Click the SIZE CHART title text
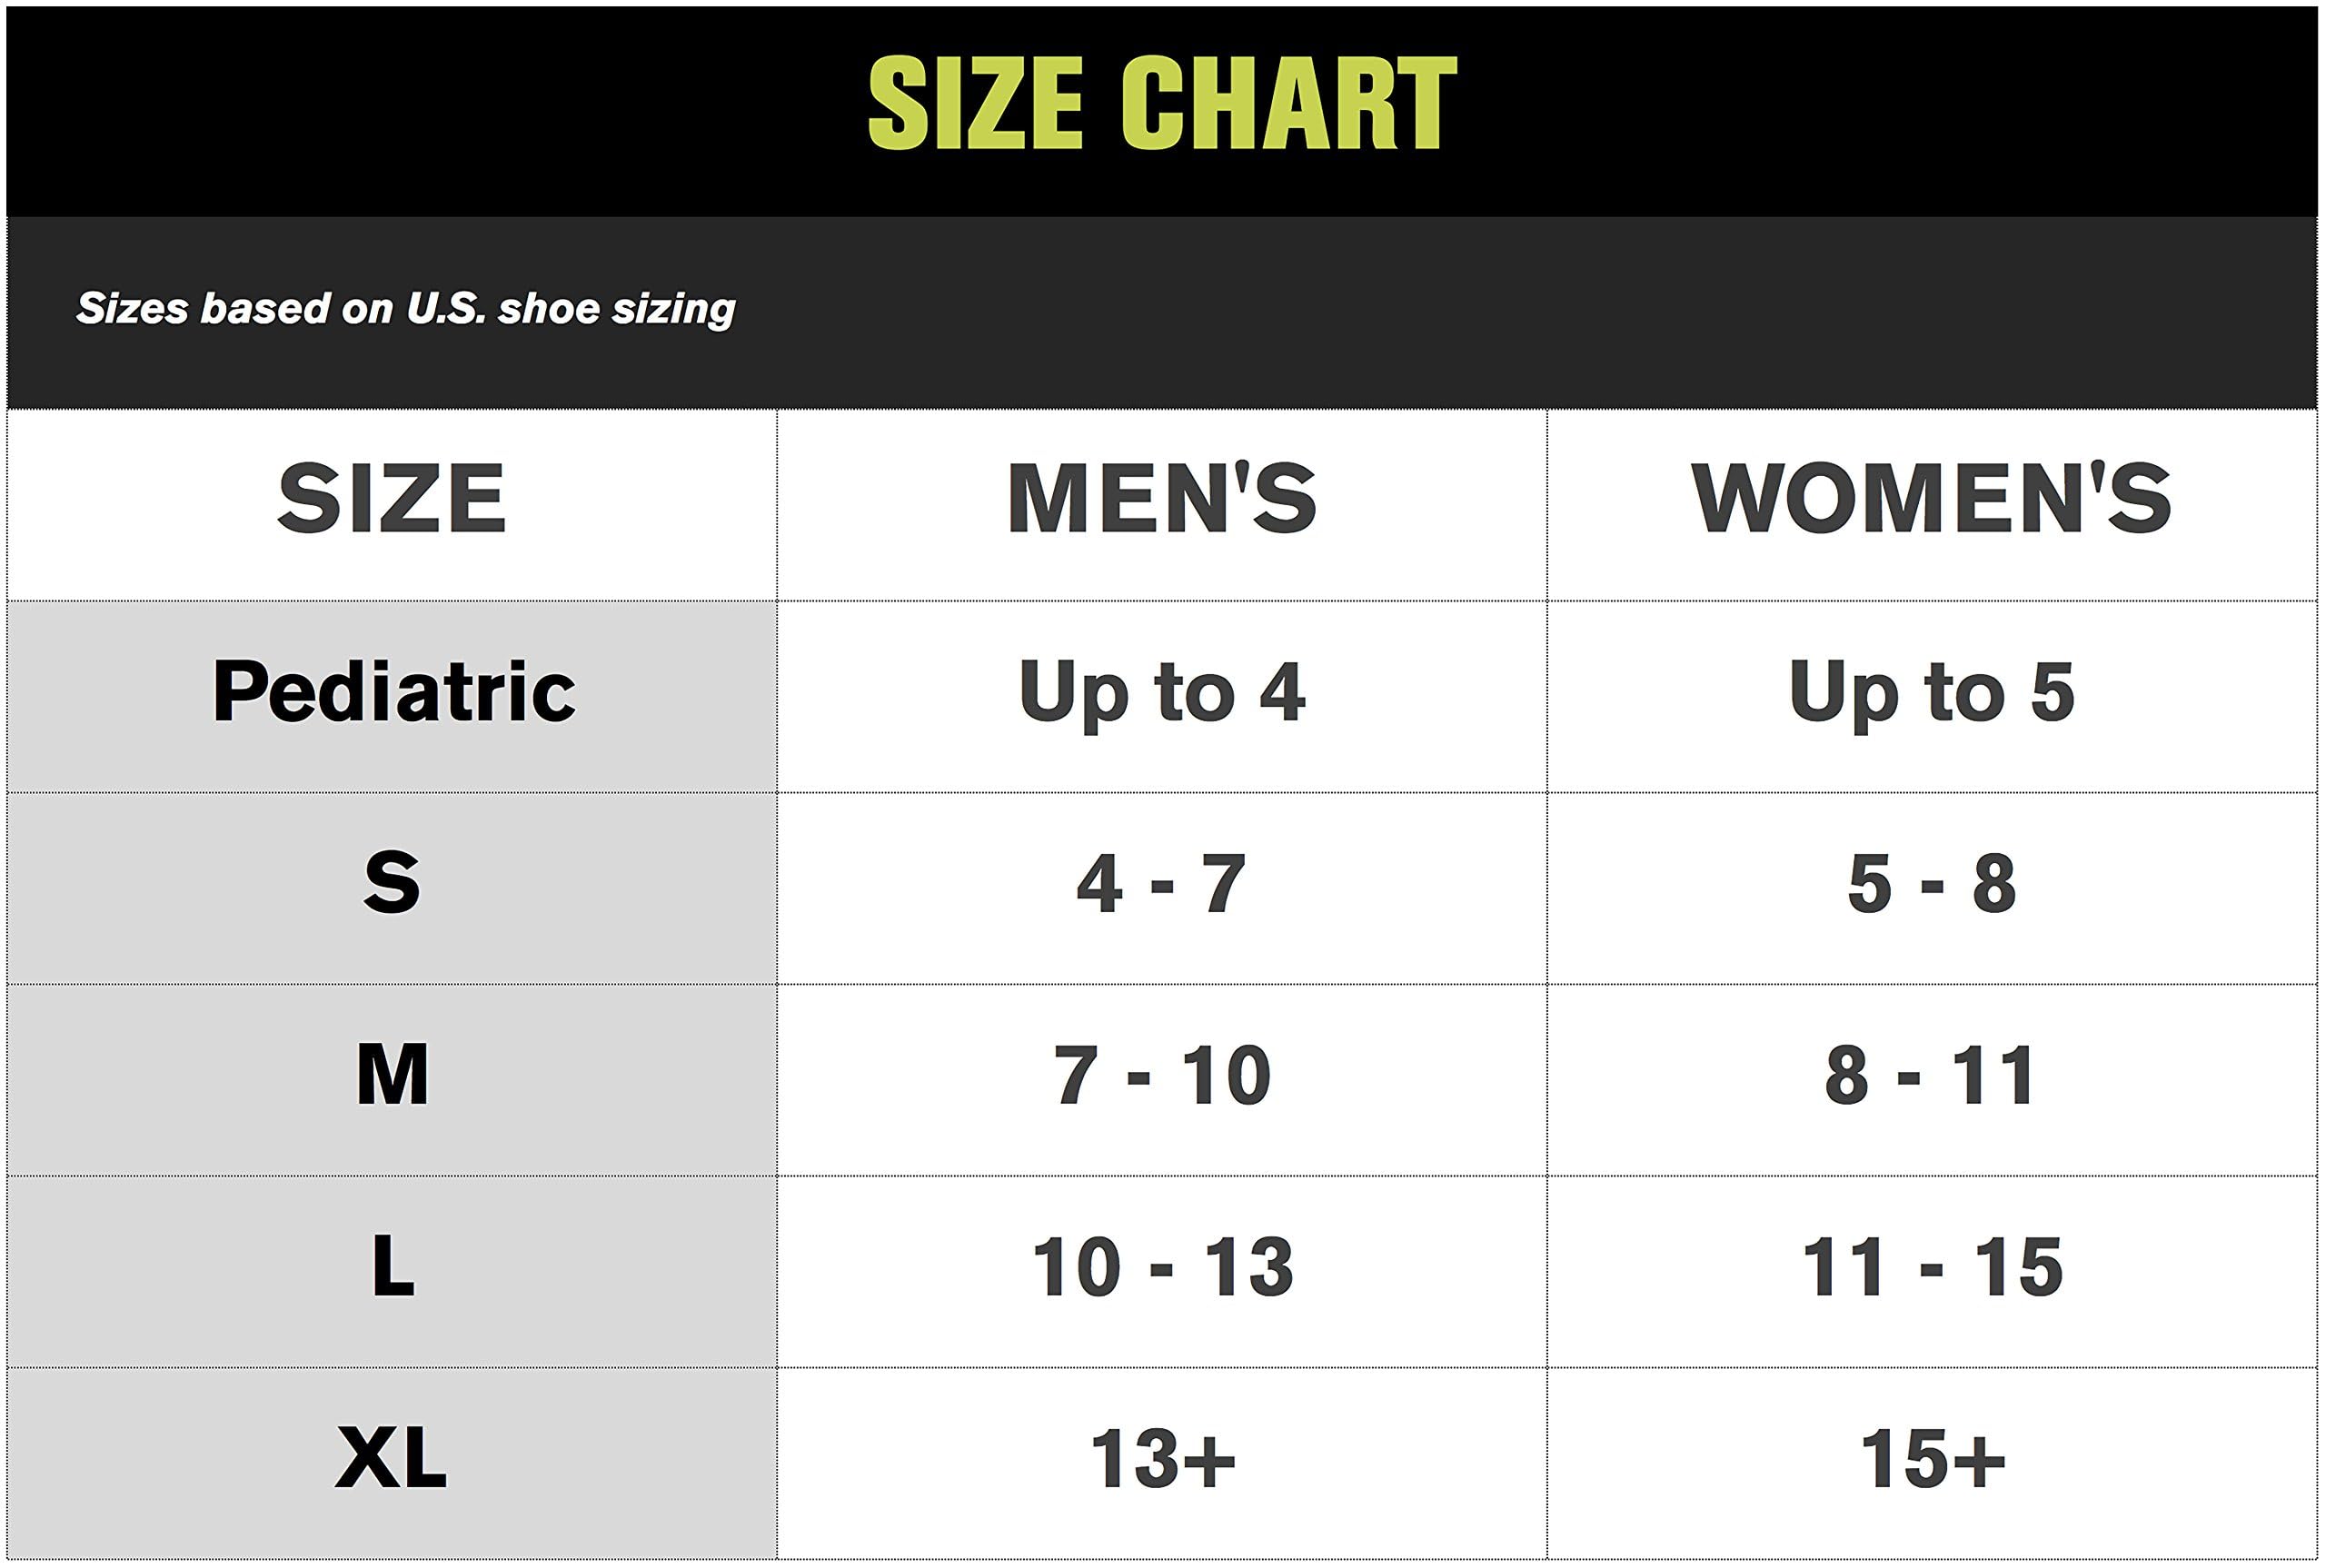The height and width of the screenshot is (1568, 2326). tap(1162, 103)
